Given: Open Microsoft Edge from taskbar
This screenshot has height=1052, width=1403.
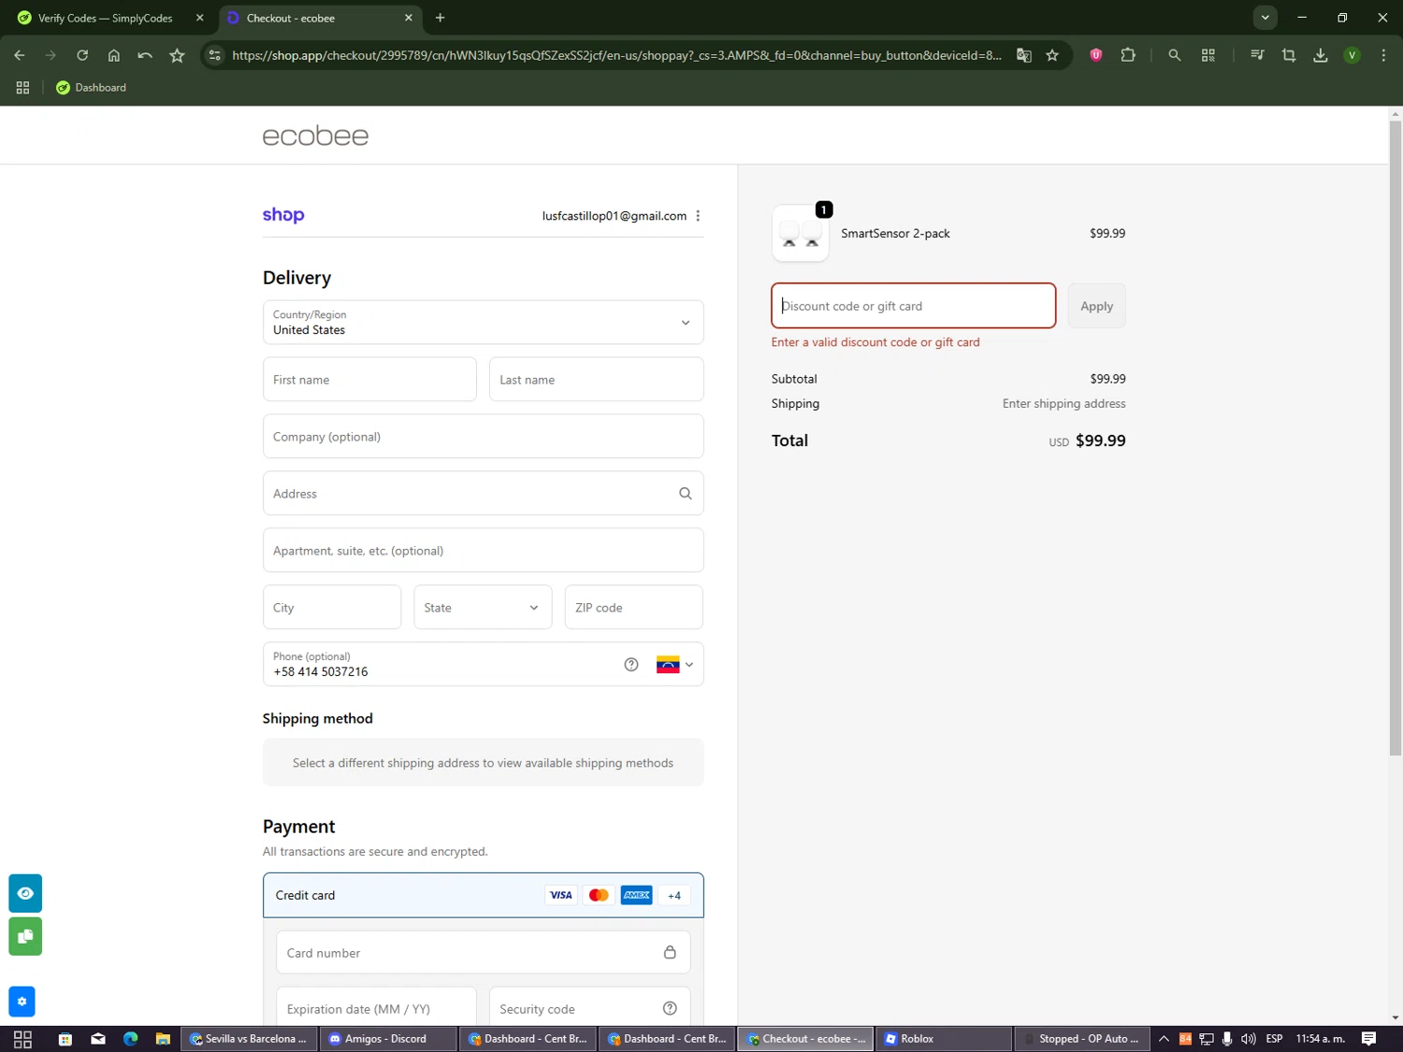Looking at the screenshot, I should click(130, 1039).
